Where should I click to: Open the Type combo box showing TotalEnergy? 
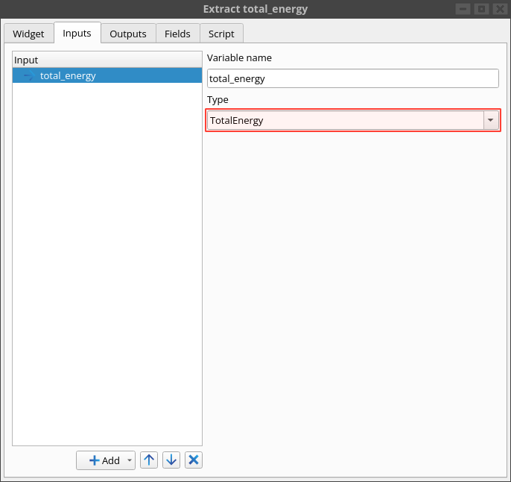[353, 120]
